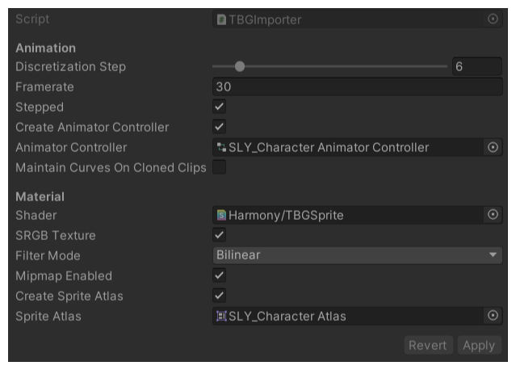Open the Filter Mode dropdown
Viewport: 516px width, 370px height.
point(356,255)
